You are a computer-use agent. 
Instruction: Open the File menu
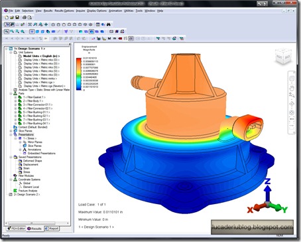pyautogui.click(x=11, y=11)
